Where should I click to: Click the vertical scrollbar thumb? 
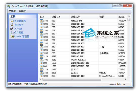[129, 20]
